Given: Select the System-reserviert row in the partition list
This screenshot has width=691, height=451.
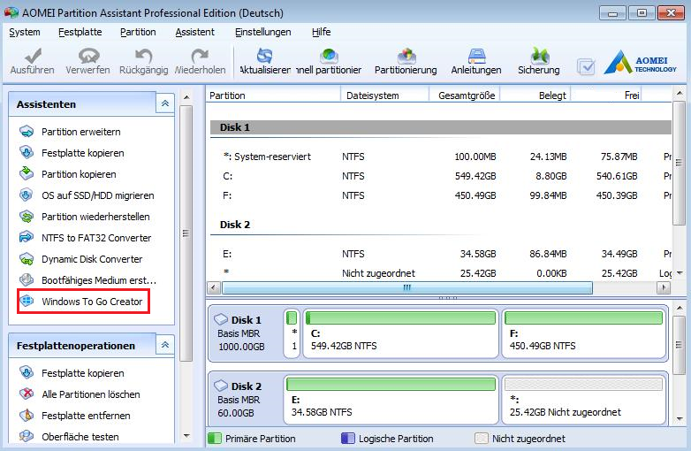Looking at the screenshot, I should click(x=441, y=157).
